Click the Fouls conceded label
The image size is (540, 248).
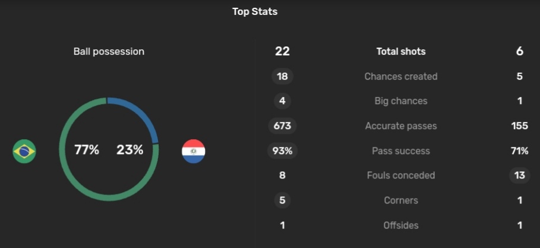[401, 175]
